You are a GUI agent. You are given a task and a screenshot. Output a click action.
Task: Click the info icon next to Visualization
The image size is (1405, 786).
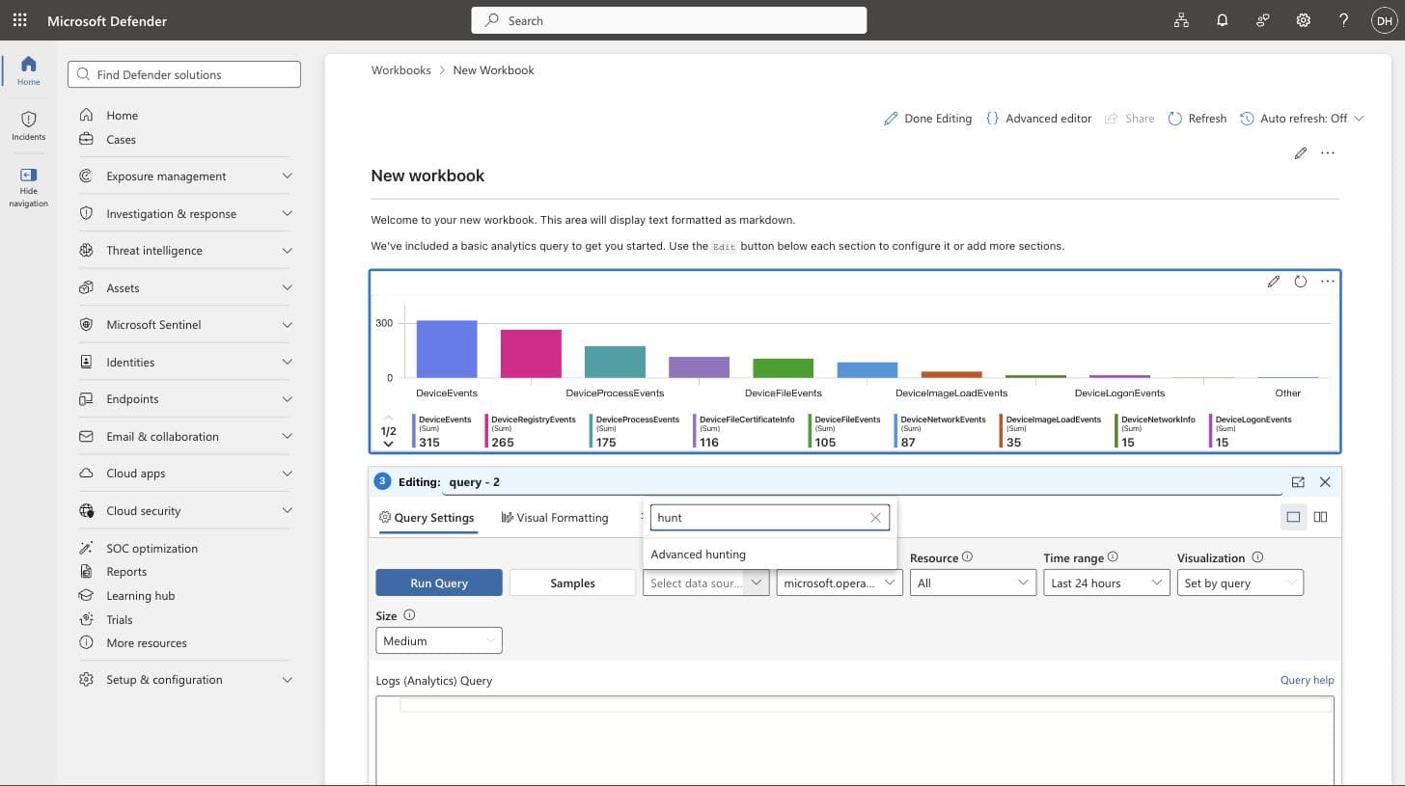click(x=1257, y=557)
